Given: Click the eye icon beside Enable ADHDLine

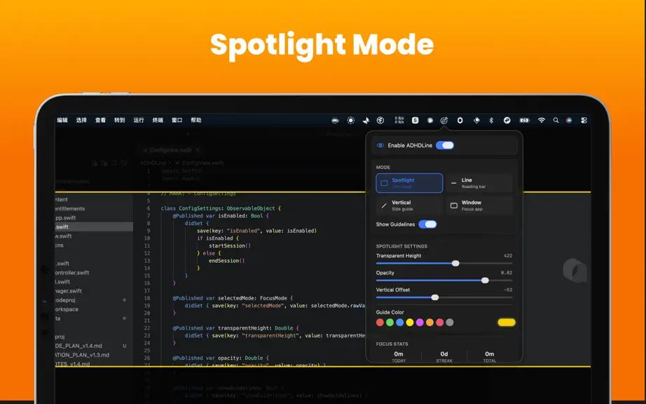Looking at the screenshot, I should [x=380, y=145].
